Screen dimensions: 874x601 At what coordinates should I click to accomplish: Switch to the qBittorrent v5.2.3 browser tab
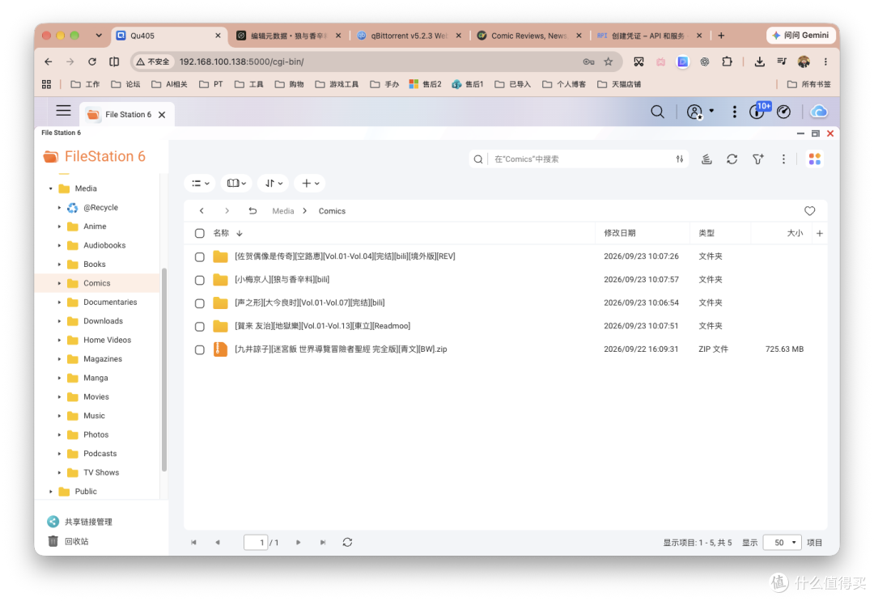[409, 36]
